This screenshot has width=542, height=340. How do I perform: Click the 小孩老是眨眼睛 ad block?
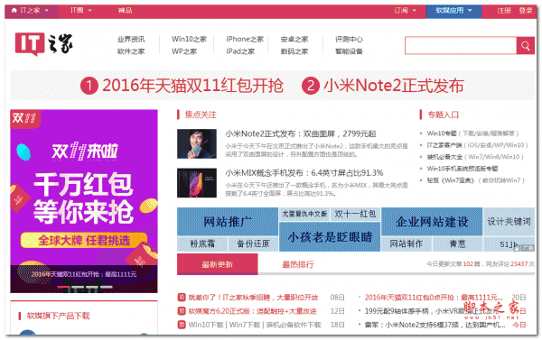pos(330,237)
